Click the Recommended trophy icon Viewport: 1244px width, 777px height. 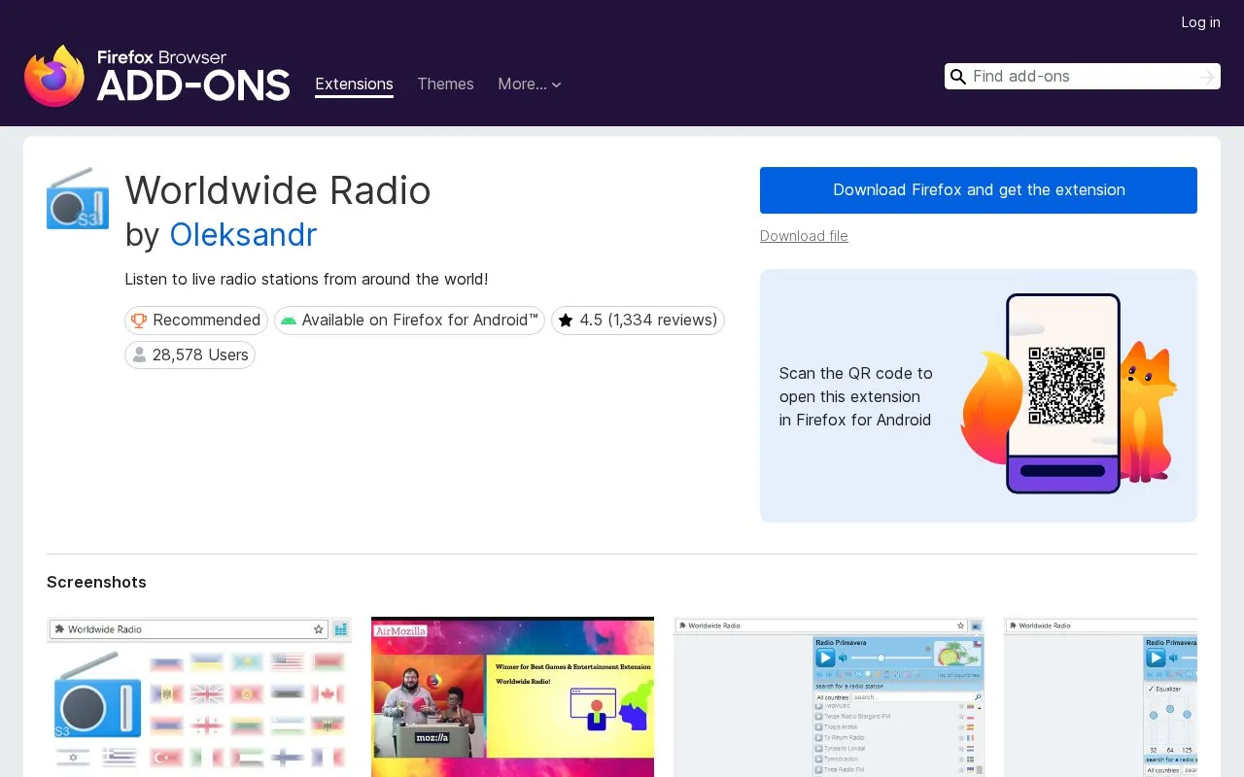pos(139,321)
